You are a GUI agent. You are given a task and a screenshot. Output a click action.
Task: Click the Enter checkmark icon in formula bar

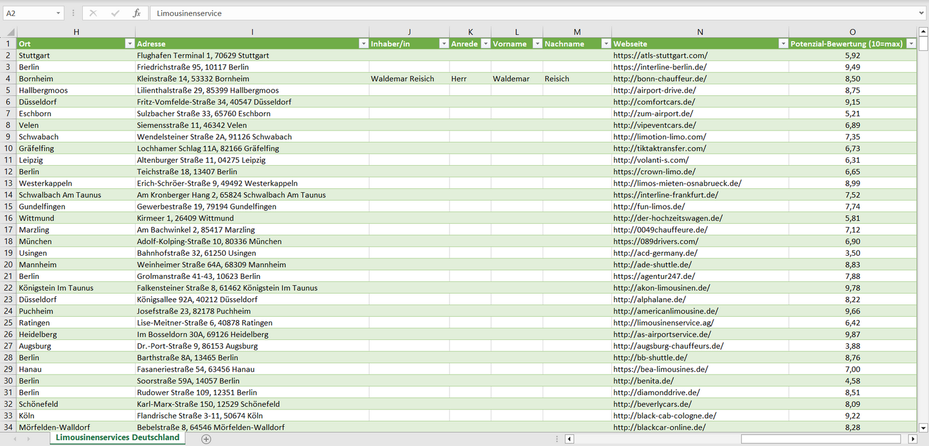tap(115, 13)
